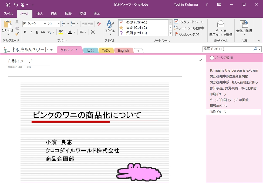Image resolution: width=263 pixels, height=183 pixels.
Task: Open the 挿入 ribbon tab
Action: click(x=40, y=13)
